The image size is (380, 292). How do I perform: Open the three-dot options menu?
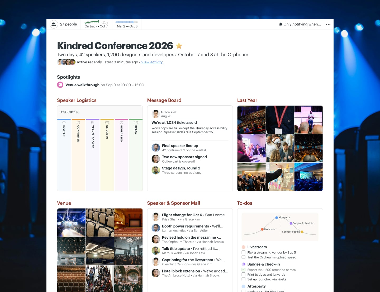coord(328,24)
